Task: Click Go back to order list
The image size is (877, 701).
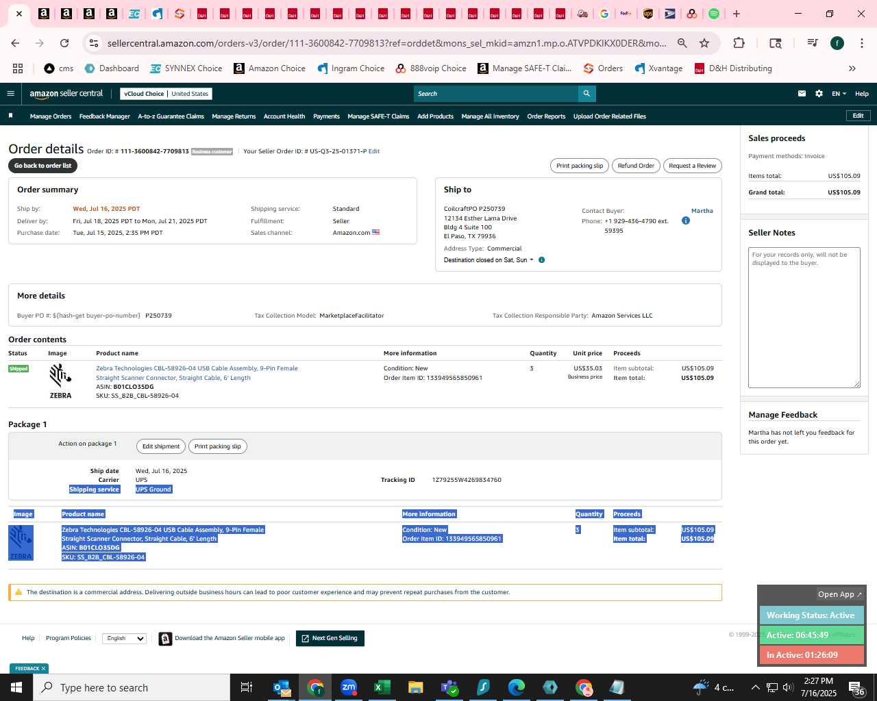Action: pos(42,166)
